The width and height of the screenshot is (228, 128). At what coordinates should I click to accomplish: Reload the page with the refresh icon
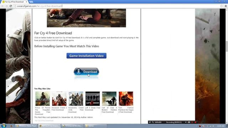(x=11, y=6)
